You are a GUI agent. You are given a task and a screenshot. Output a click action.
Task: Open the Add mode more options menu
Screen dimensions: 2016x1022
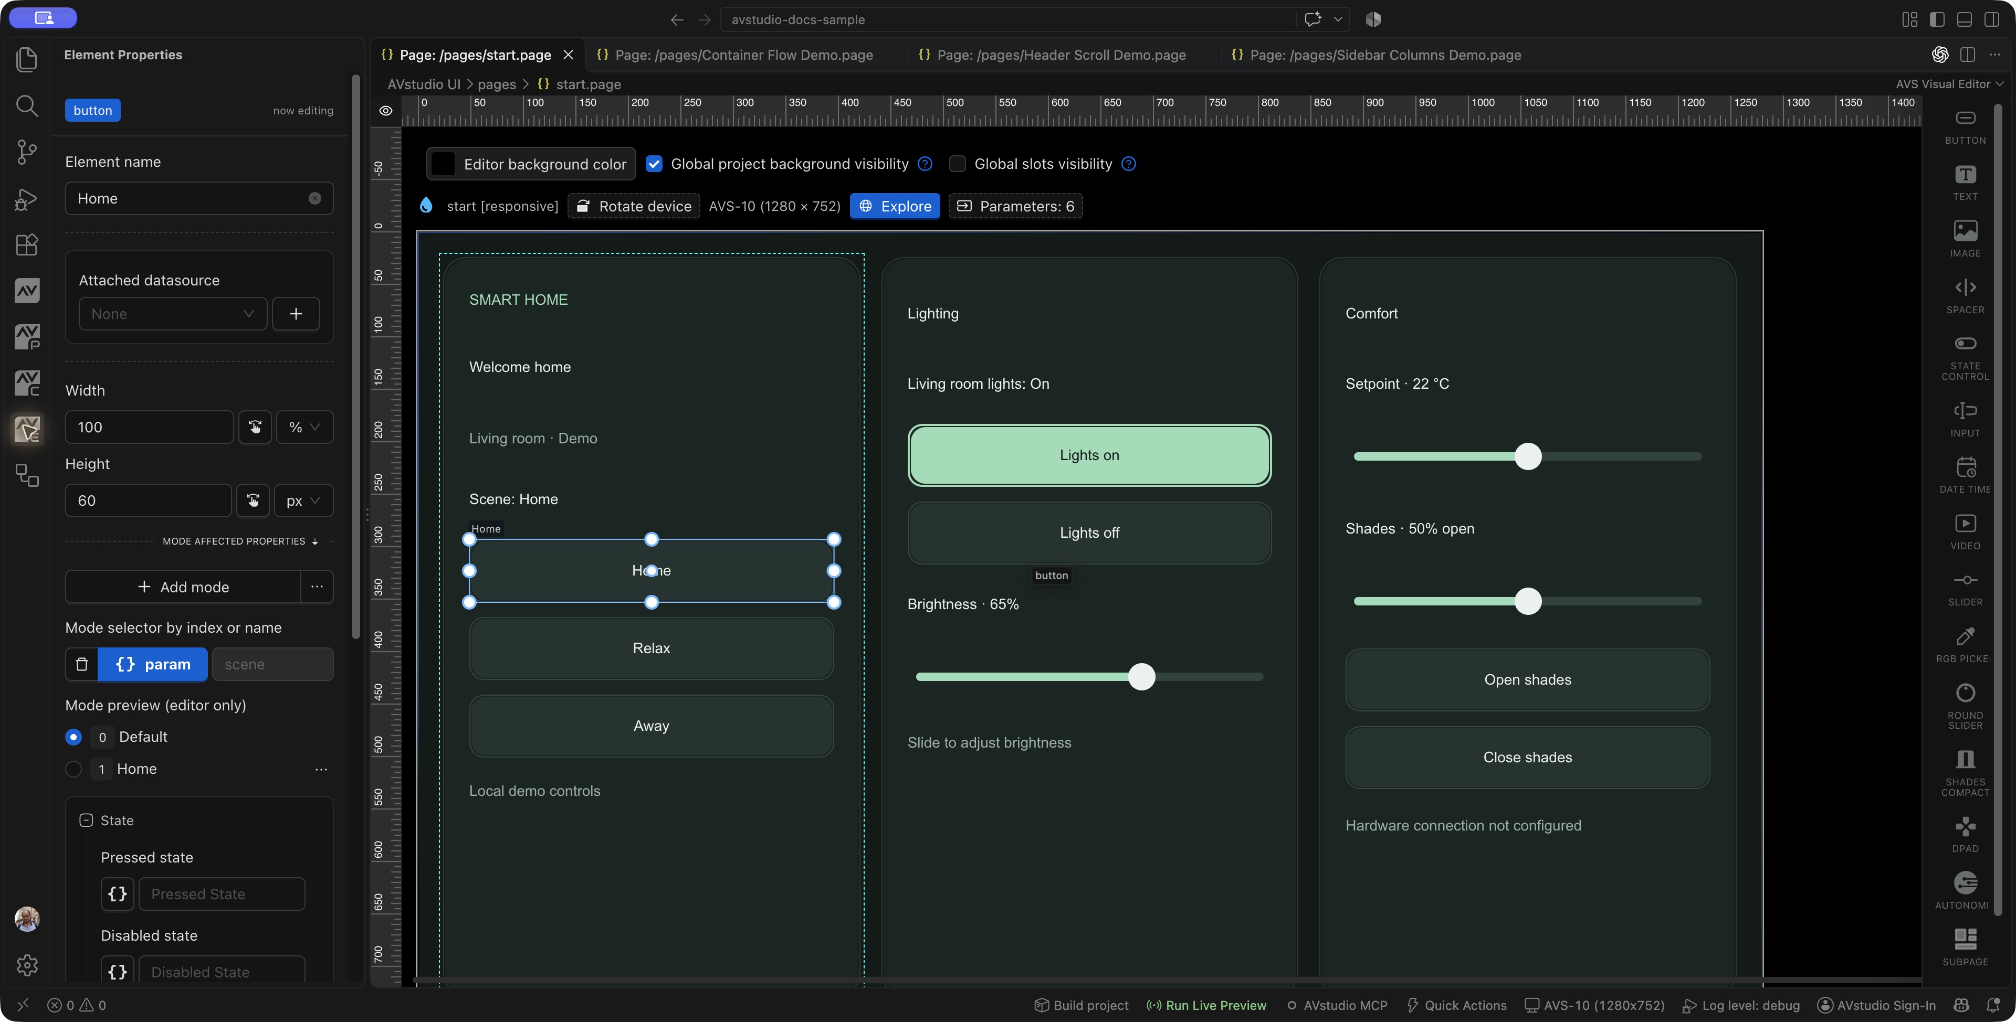click(x=317, y=587)
